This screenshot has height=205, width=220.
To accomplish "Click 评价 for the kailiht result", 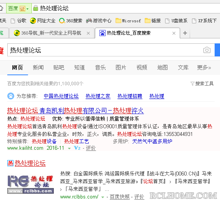I will (x=91, y=148).
